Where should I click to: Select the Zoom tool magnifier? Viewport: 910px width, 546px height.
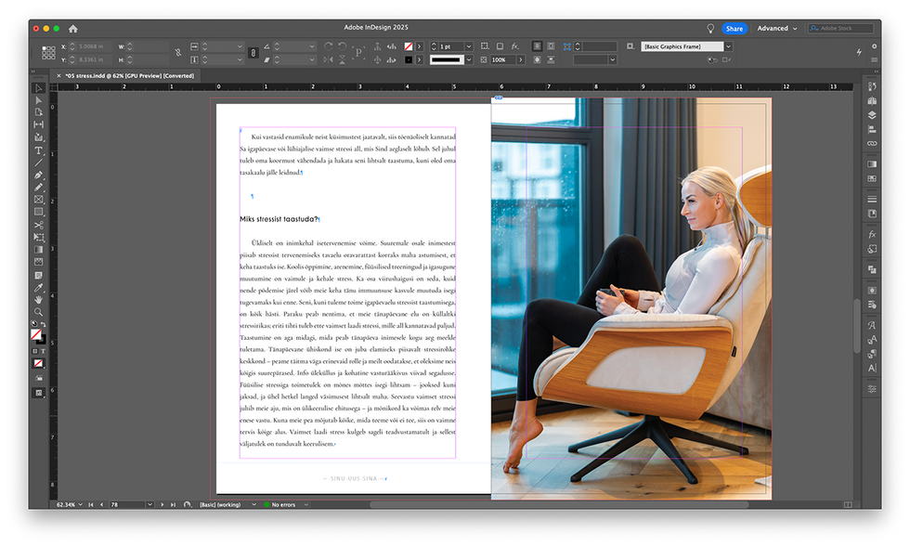[x=38, y=312]
